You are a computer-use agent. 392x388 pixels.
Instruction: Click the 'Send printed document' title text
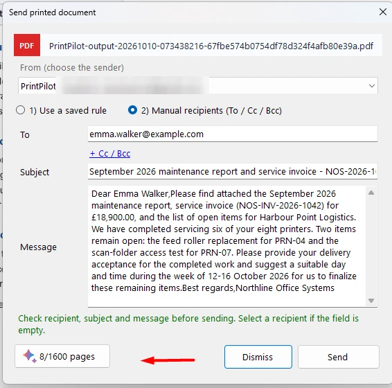pyautogui.click(x=52, y=12)
